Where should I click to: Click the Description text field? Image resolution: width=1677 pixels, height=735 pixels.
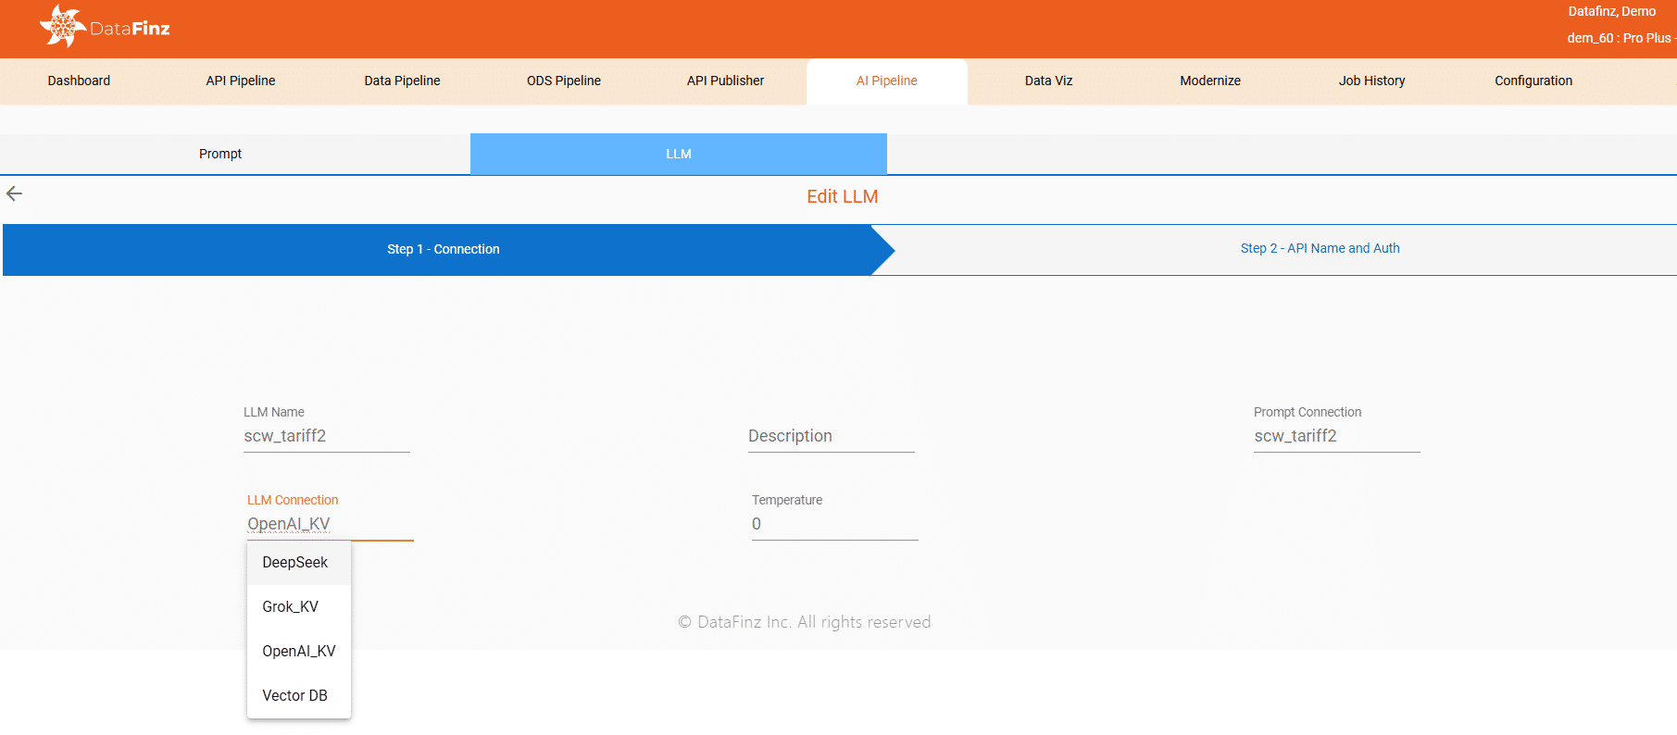831,436
